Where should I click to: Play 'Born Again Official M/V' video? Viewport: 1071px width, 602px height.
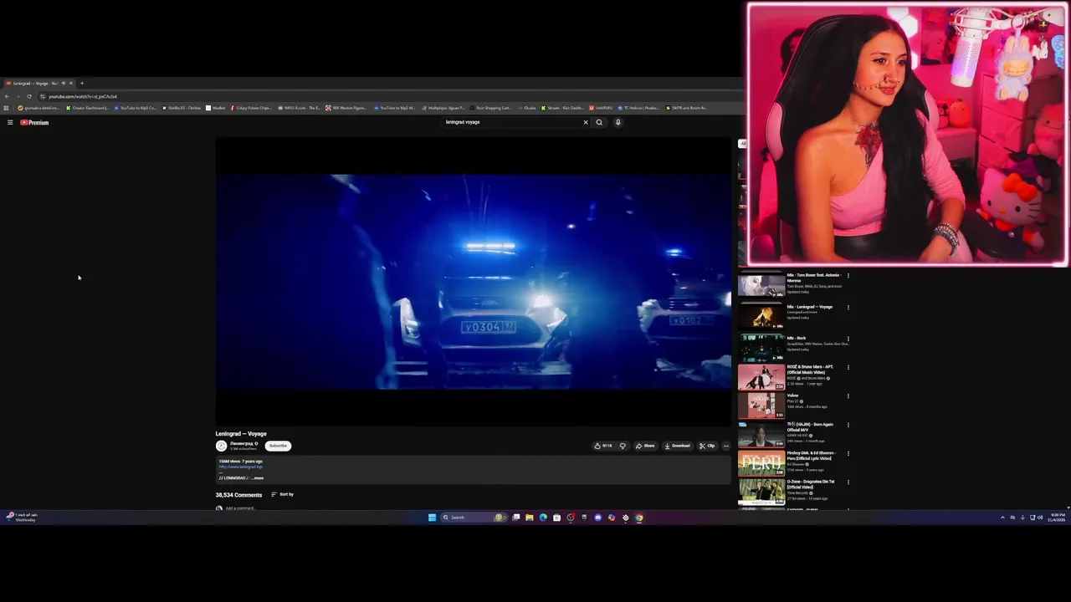point(761,435)
